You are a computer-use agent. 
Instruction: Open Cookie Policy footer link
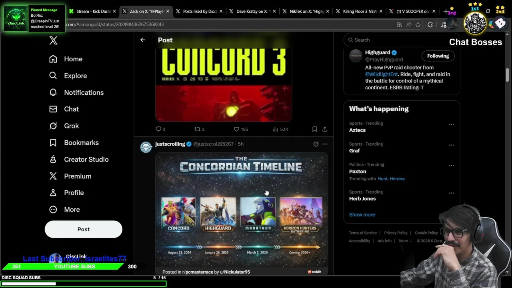426,233
